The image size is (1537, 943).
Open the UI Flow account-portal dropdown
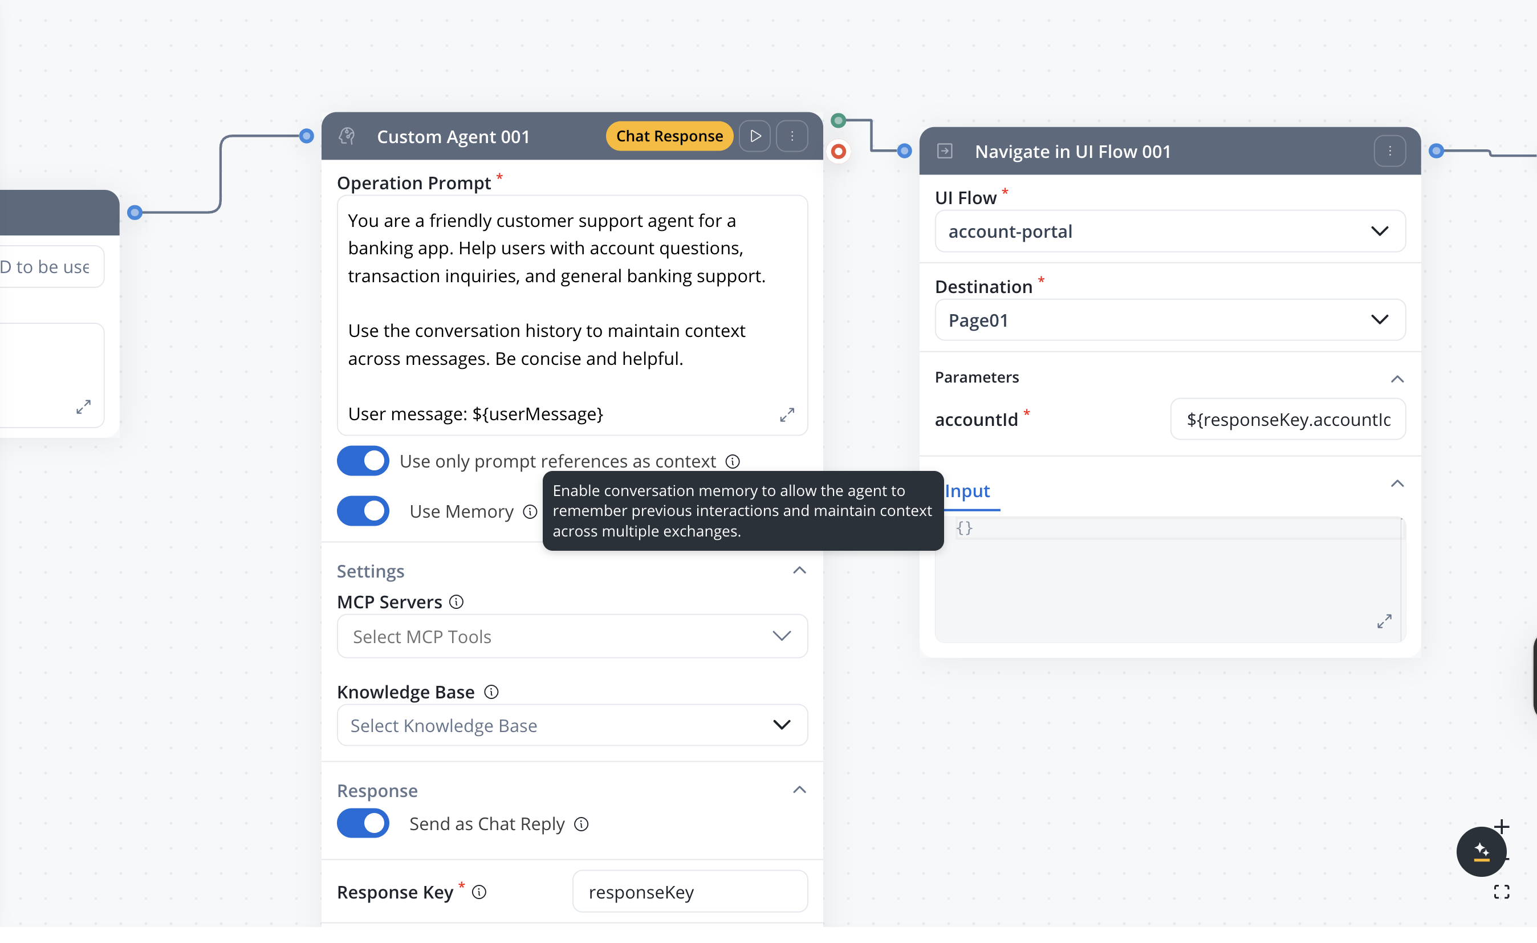1170,231
